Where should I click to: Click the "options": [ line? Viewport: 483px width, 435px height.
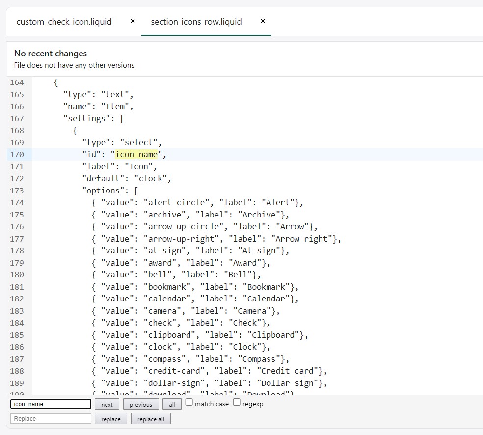tap(110, 190)
